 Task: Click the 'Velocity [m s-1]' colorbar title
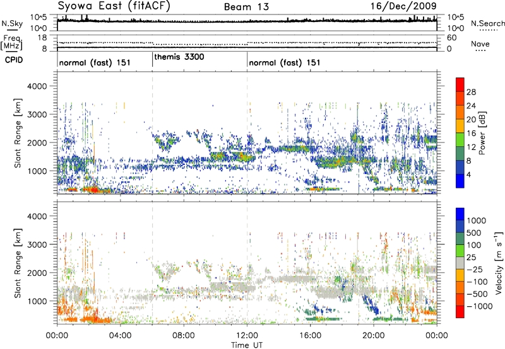pos(499,263)
